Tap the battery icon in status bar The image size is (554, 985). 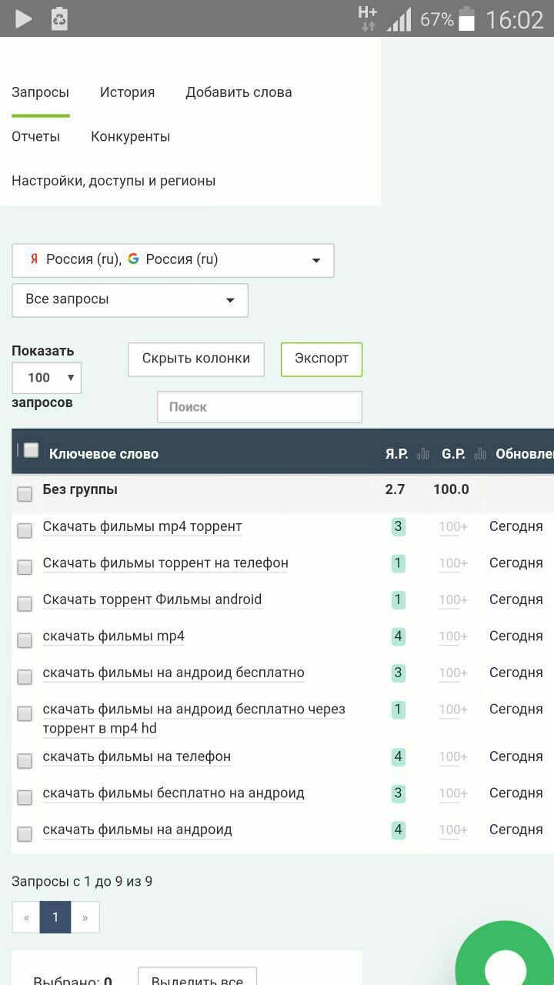(466, 18)
